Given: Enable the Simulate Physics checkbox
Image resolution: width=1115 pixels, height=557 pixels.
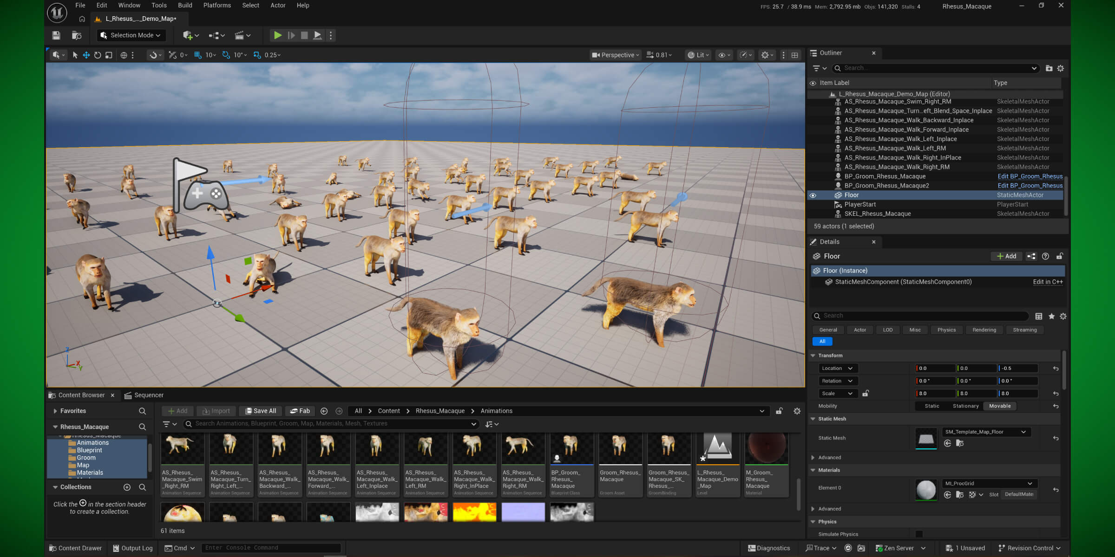Looking at the screenshot, I should coord(919,534).
